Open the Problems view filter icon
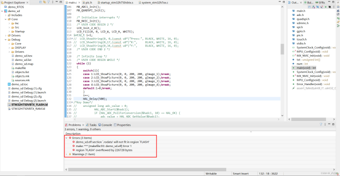 click(321, 124)
